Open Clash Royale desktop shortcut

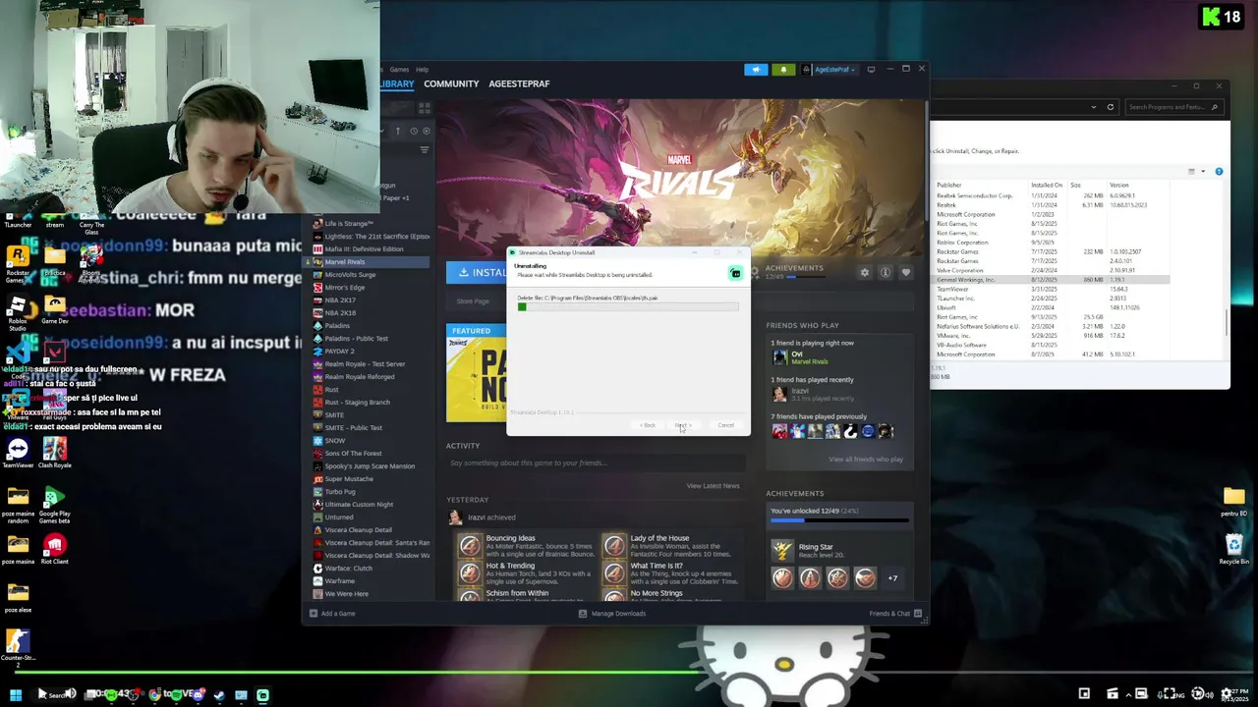[55, 454]
